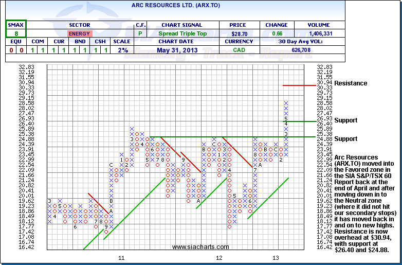Open the www.siacharts.com link
This screenshot has width=402, height=265.
coord(200,247)
